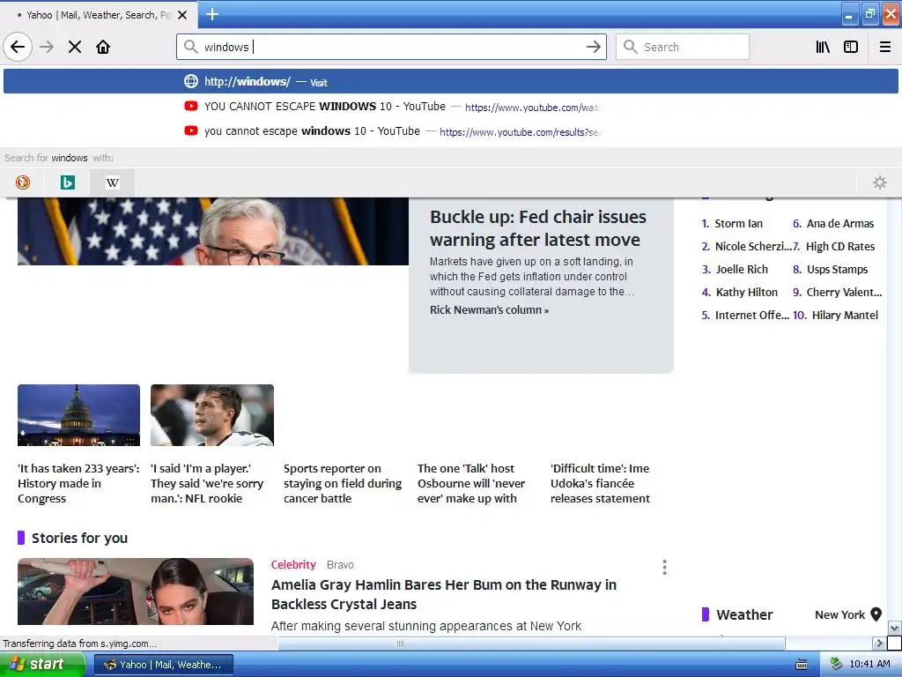Open sports reporter cancer battle story

[343, 484]
